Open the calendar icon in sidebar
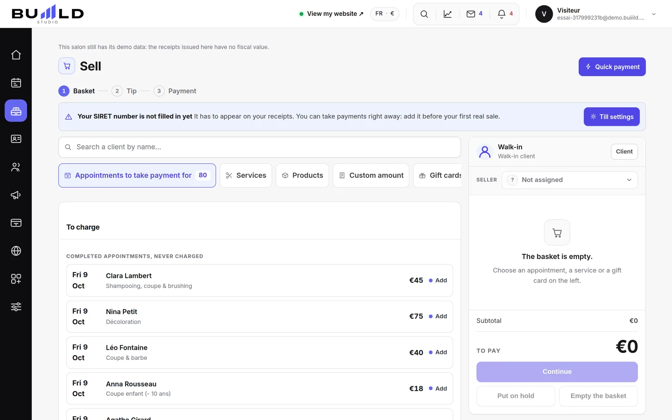 click(16, 83)
